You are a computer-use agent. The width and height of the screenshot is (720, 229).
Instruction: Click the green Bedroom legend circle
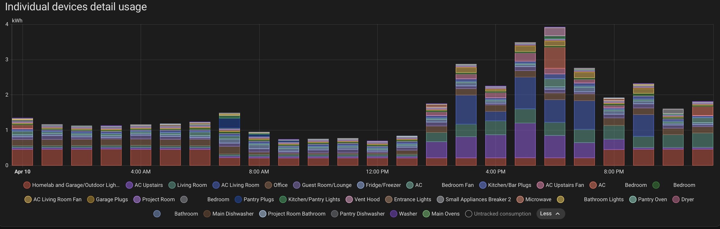click(x=656, y=185)
